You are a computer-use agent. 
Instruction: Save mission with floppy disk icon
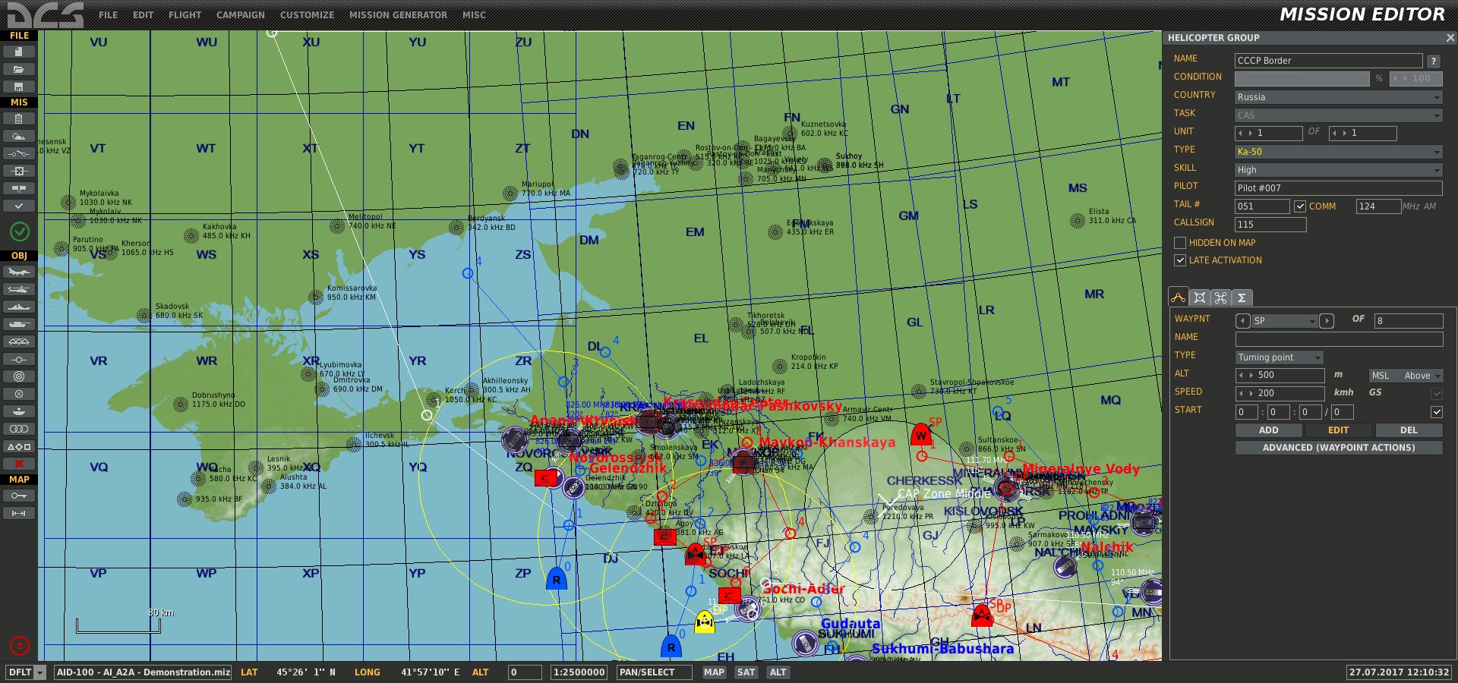tap(19, 87)
